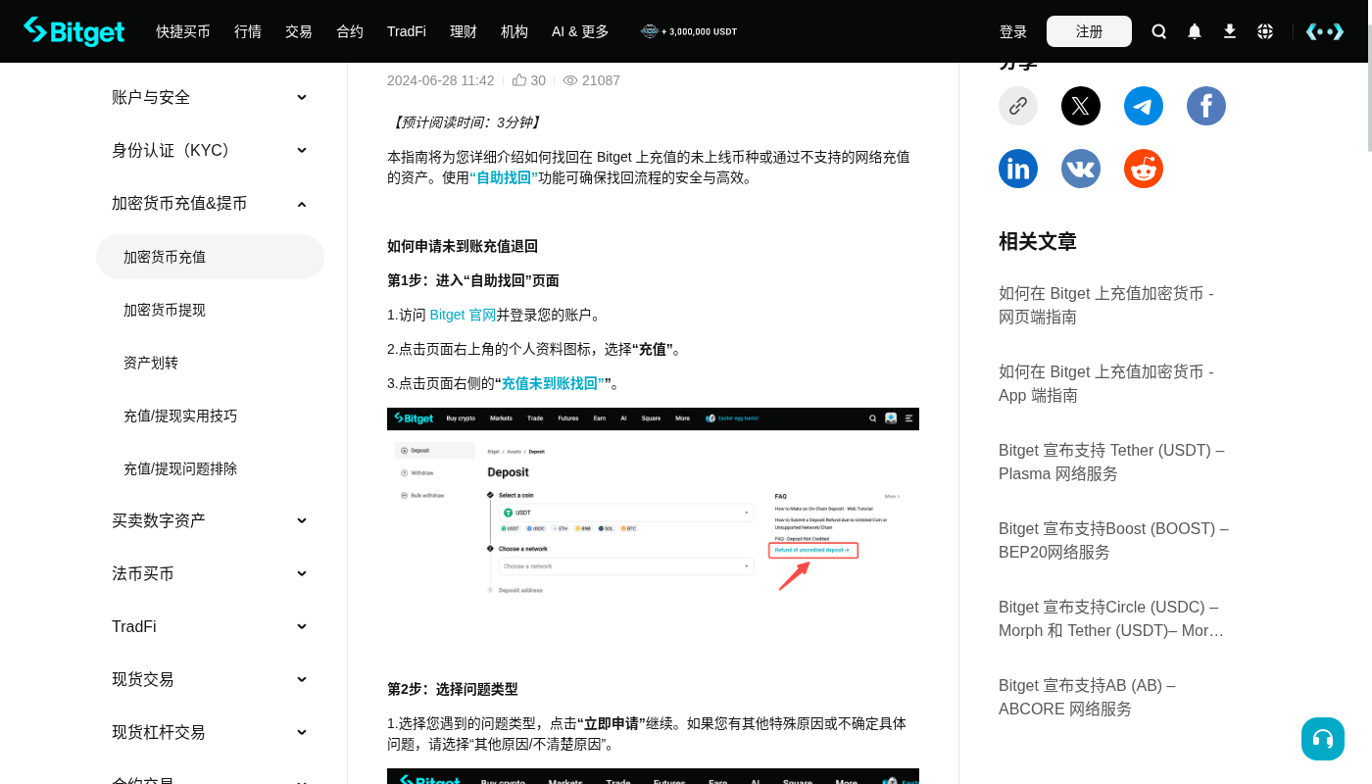Viewport: 1372px width, 784px height.
Task: Share article on LinkedIn
Action: [x=1018, y=169]
